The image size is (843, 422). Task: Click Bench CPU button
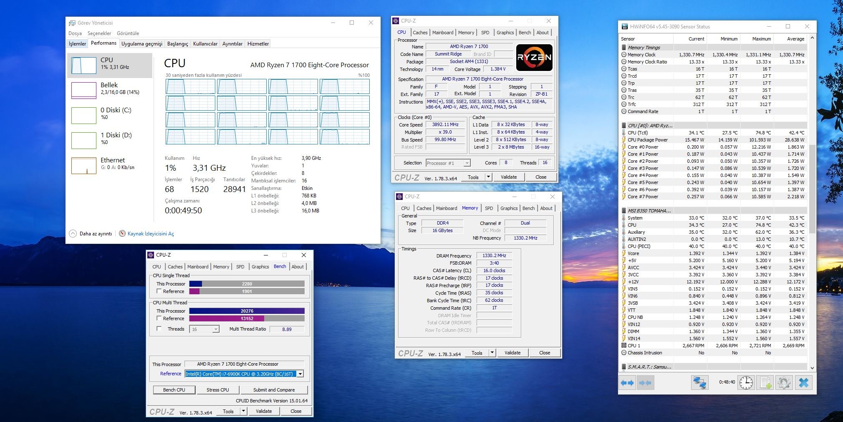[x=174, y=390]
